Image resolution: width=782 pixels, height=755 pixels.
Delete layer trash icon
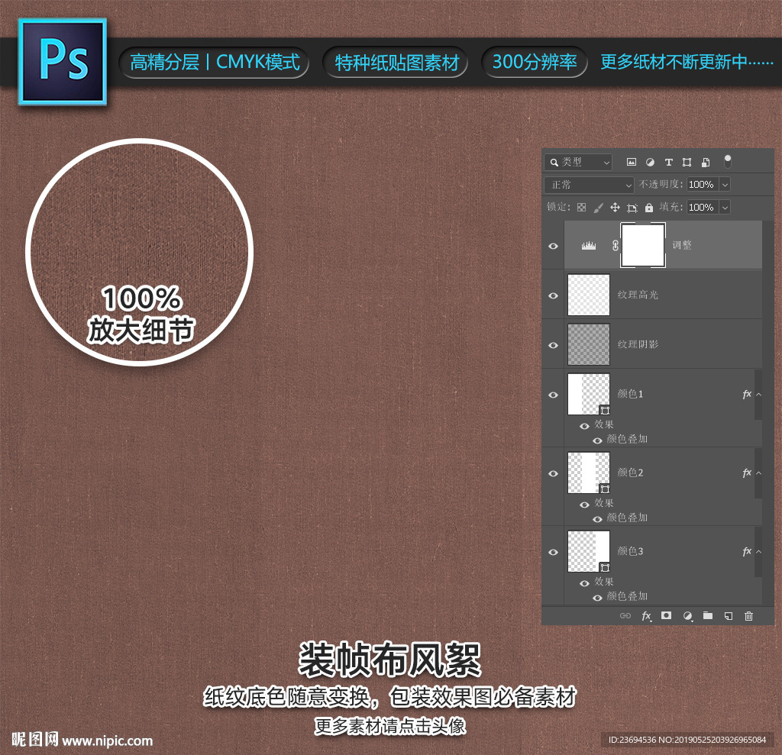coord(748,616)
